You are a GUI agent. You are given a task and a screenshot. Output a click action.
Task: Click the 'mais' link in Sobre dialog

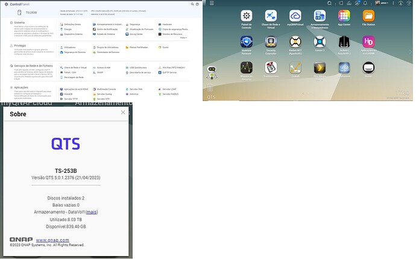(x=92, y=212)
